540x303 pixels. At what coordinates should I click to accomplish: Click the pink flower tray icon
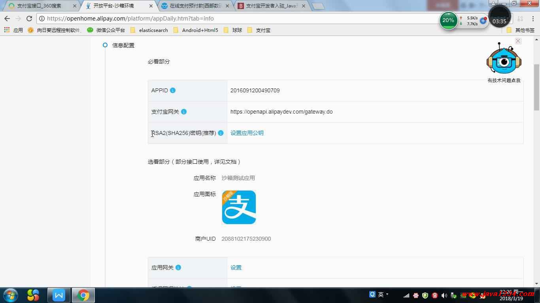point(416,295)
